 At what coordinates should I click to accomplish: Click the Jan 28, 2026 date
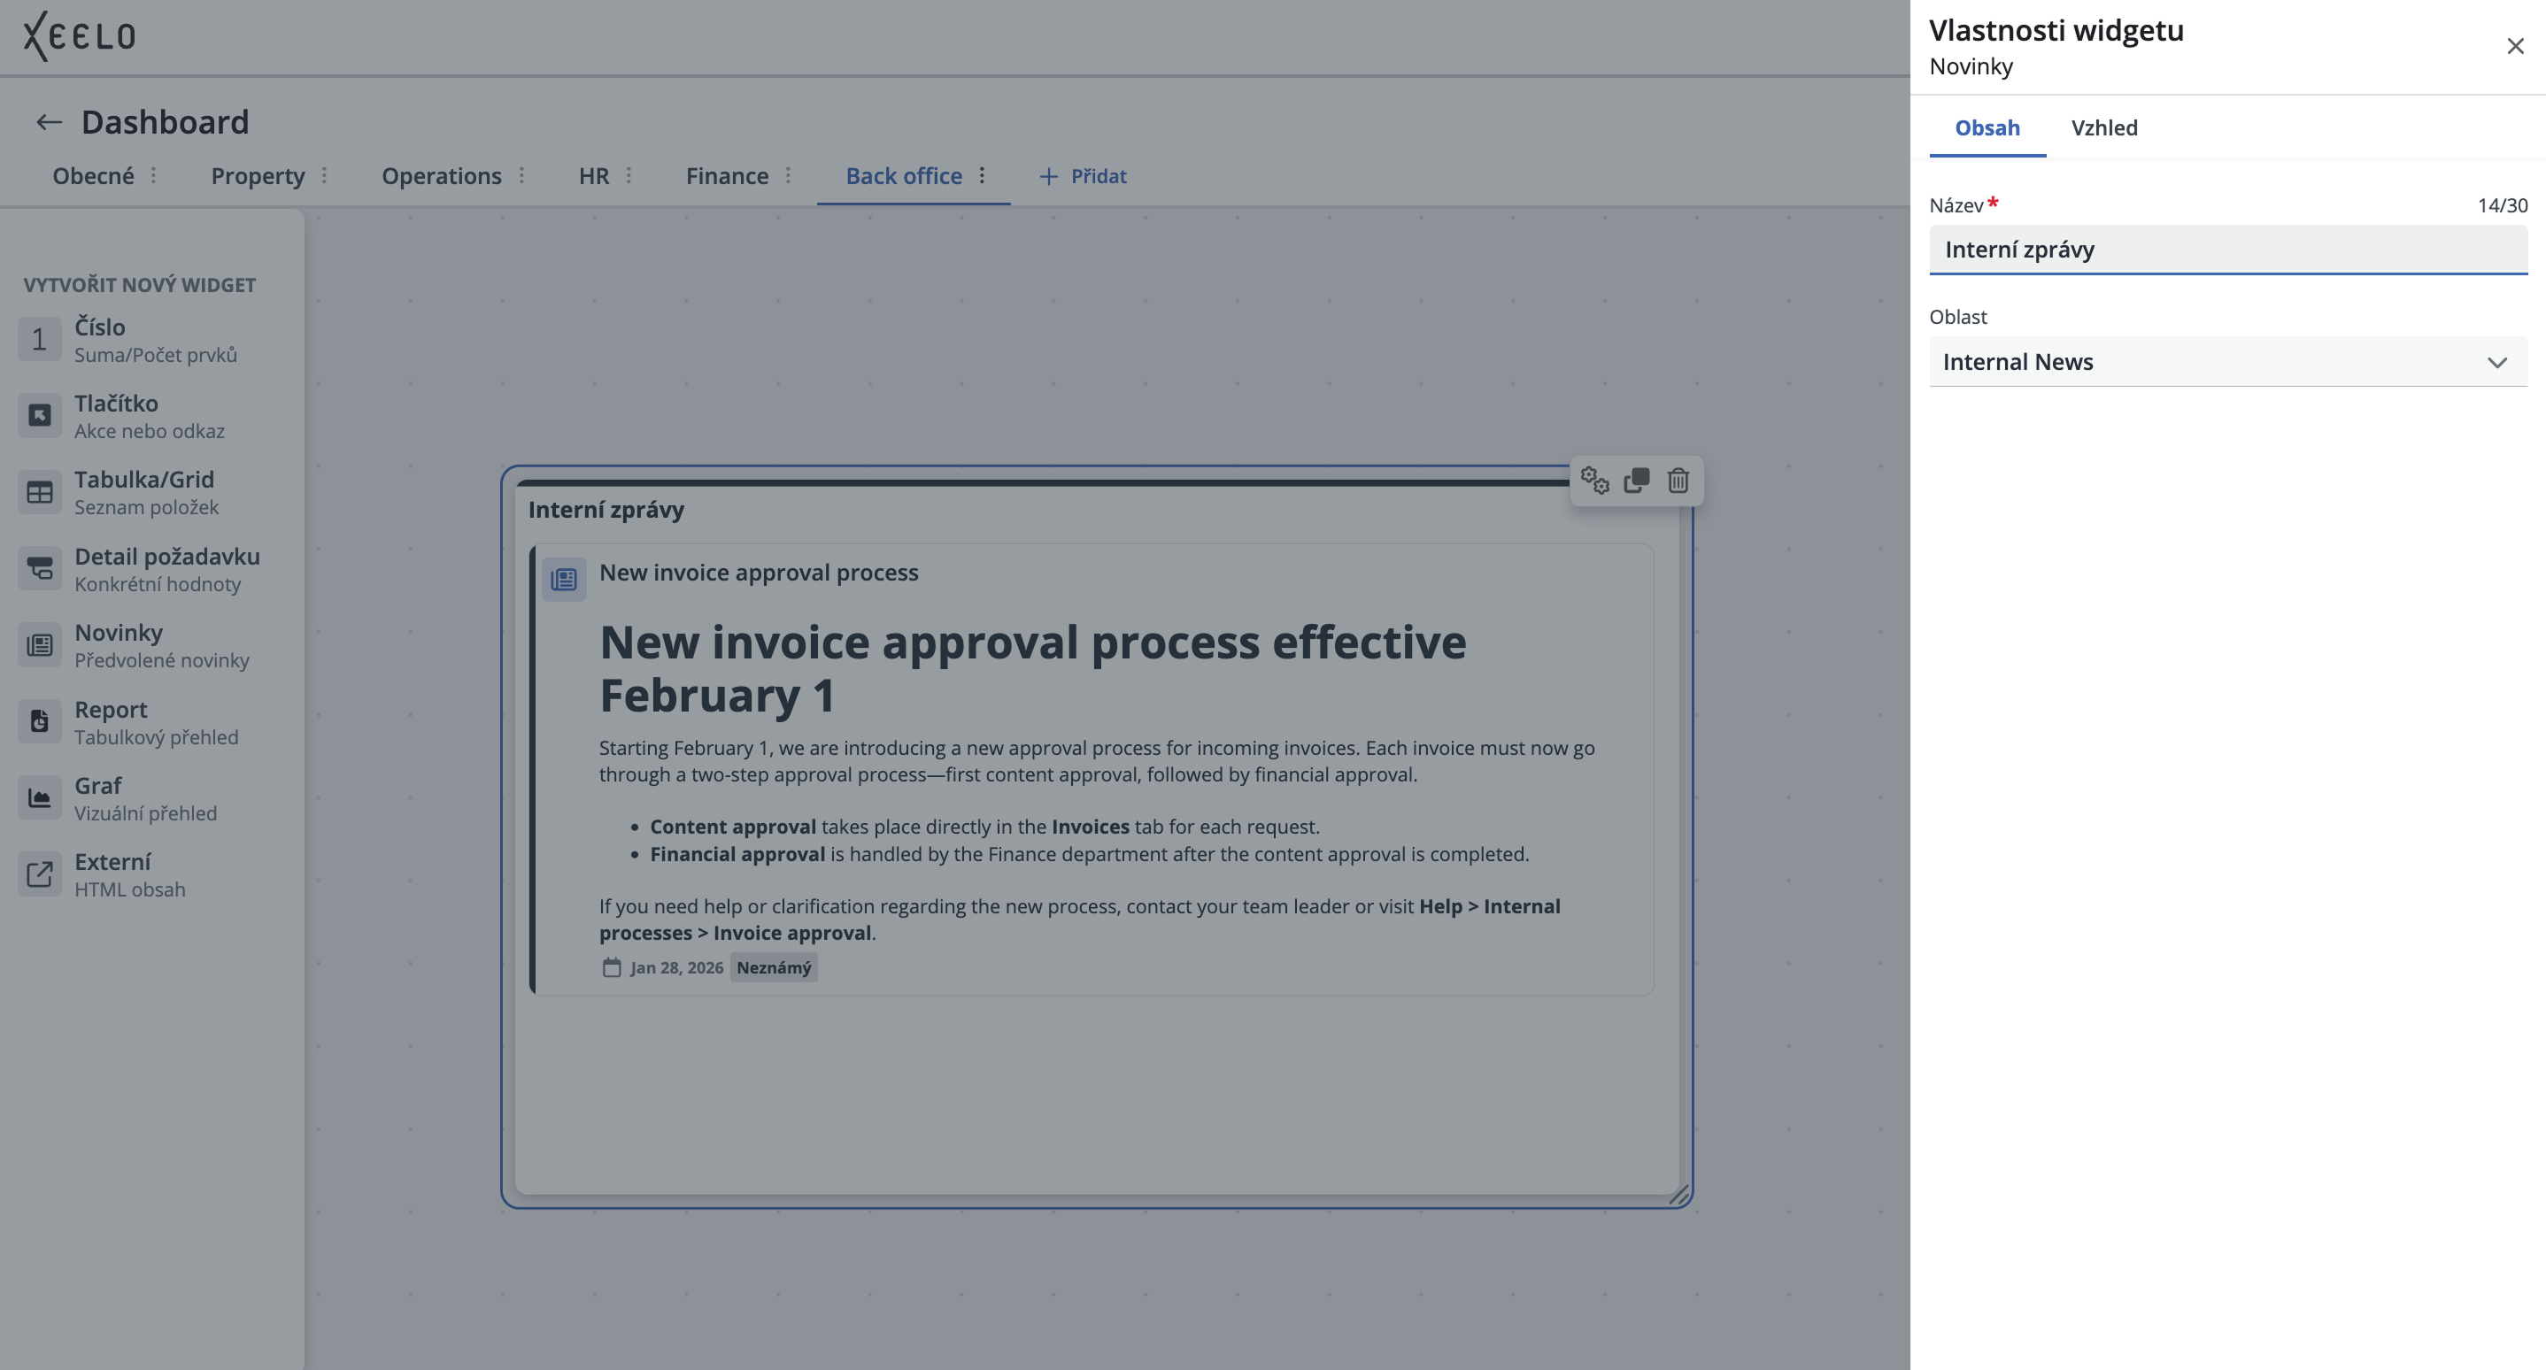point(677,968)
